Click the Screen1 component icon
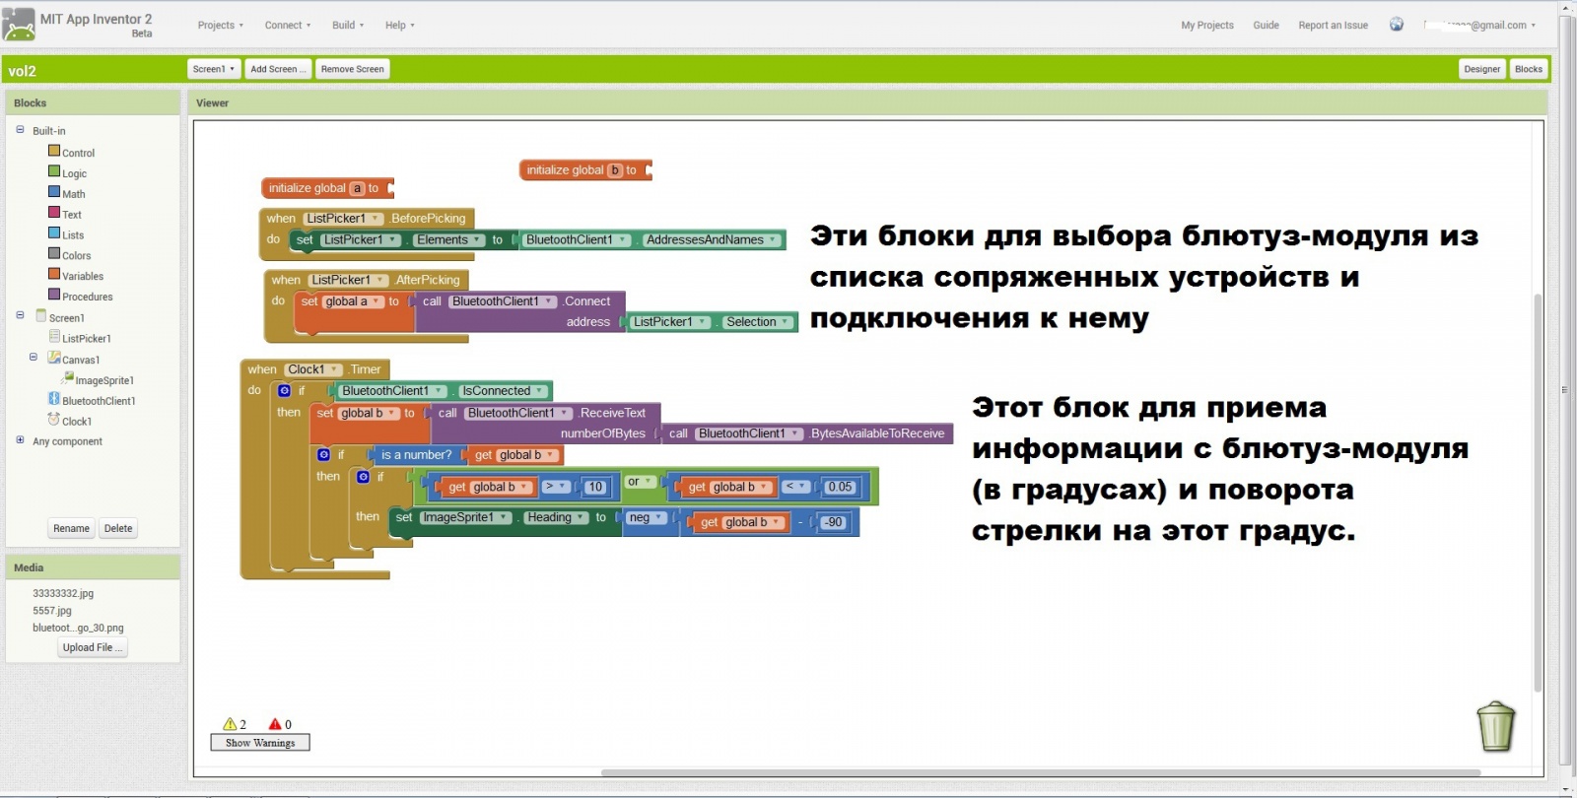Image resolution: width=1577 pixels, height=798 pixels. tap(41, 315)
